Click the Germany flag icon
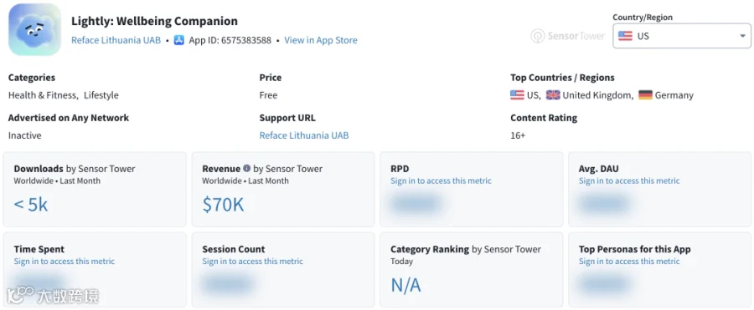The image size is (754, 310). click(x=645, y=95)
